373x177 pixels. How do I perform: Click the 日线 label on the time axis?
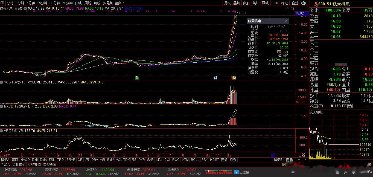click(302, 155)
